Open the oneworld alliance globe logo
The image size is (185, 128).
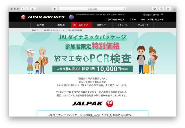71,17
